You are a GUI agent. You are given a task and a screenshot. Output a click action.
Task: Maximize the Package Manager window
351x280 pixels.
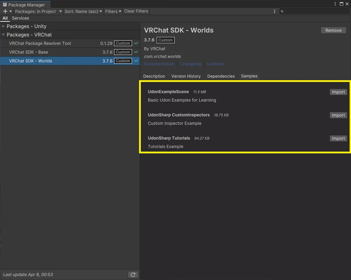pyautogui.click(x=341, y=4)
